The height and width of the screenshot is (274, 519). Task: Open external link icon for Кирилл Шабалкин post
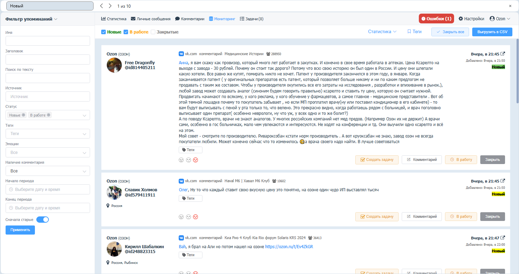pyautogui.click(x=503, y=237)
